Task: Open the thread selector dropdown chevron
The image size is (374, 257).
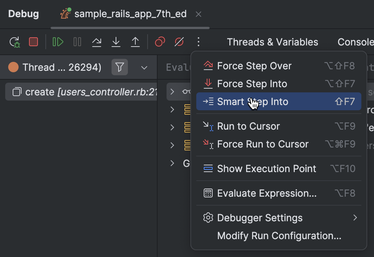Action: click(144, 68)
